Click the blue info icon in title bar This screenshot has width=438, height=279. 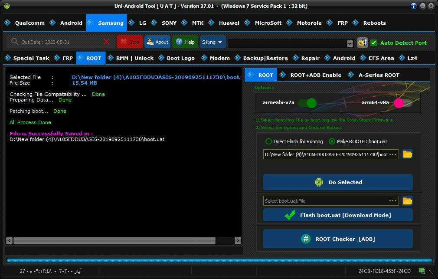coord(414,6)
